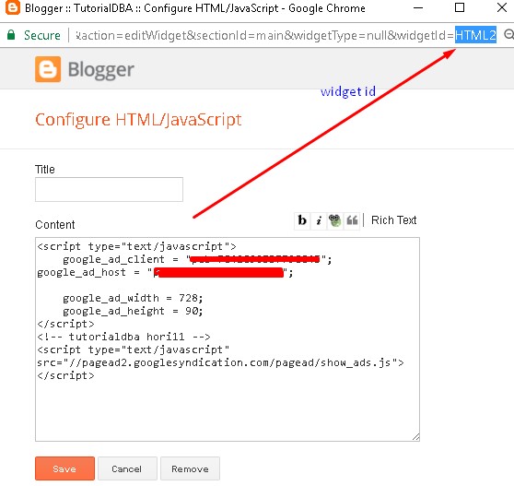Click the 'Secure' label in address bar
Screen dimensions: 514x486
point(42,35)
